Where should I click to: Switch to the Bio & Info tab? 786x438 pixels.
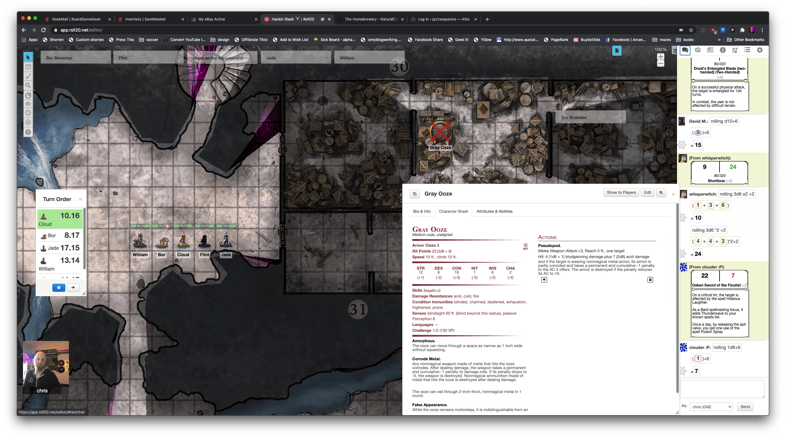click(422, 211)
